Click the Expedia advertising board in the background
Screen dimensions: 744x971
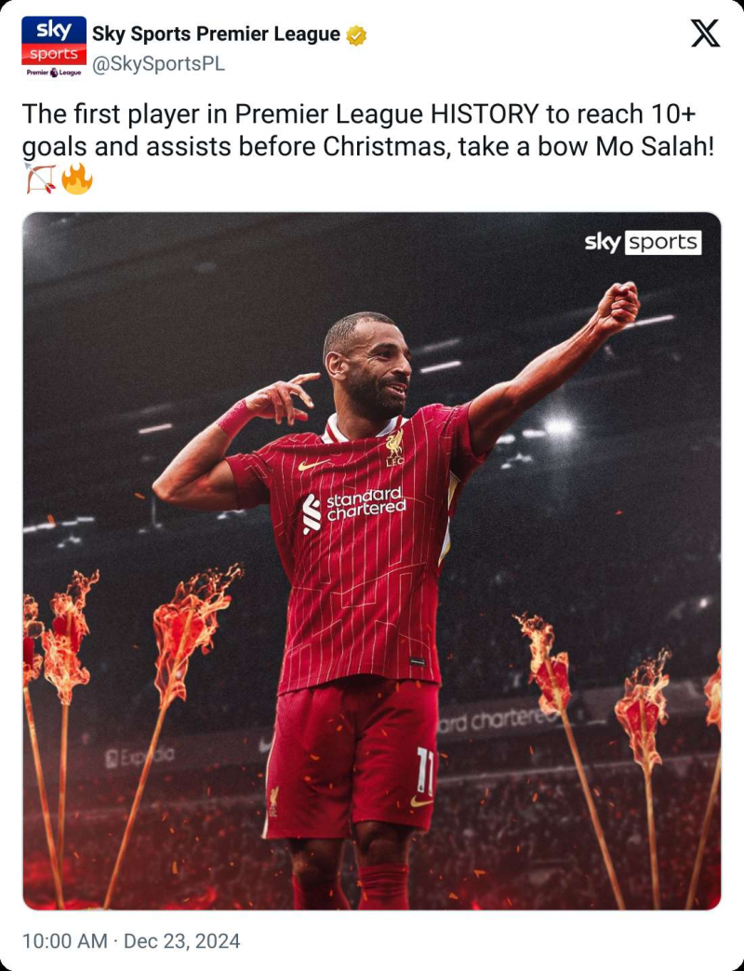pos(139,755)
